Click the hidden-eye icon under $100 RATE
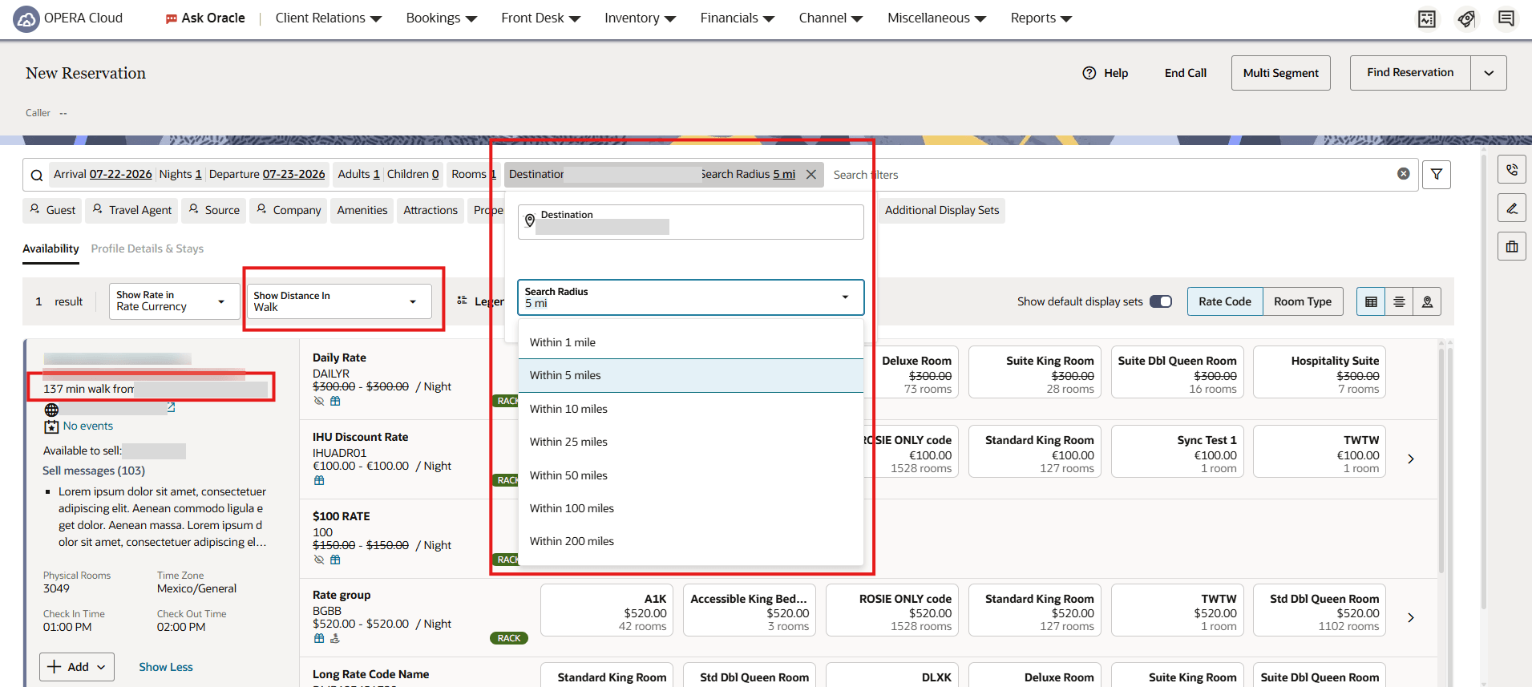The height and width of the screenshot is (687, 1532). point(319,560)
